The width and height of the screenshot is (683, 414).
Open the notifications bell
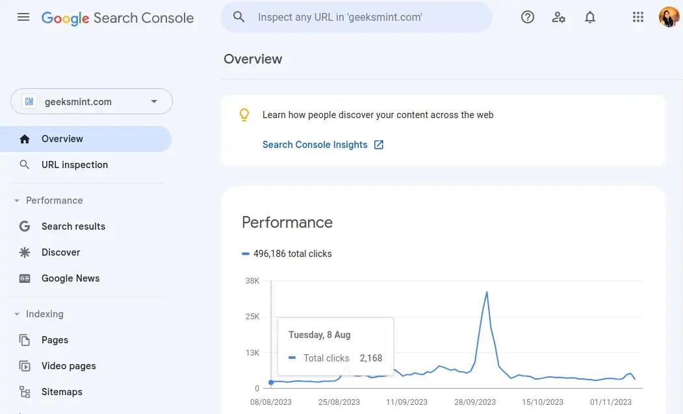(x=590, y=17)
